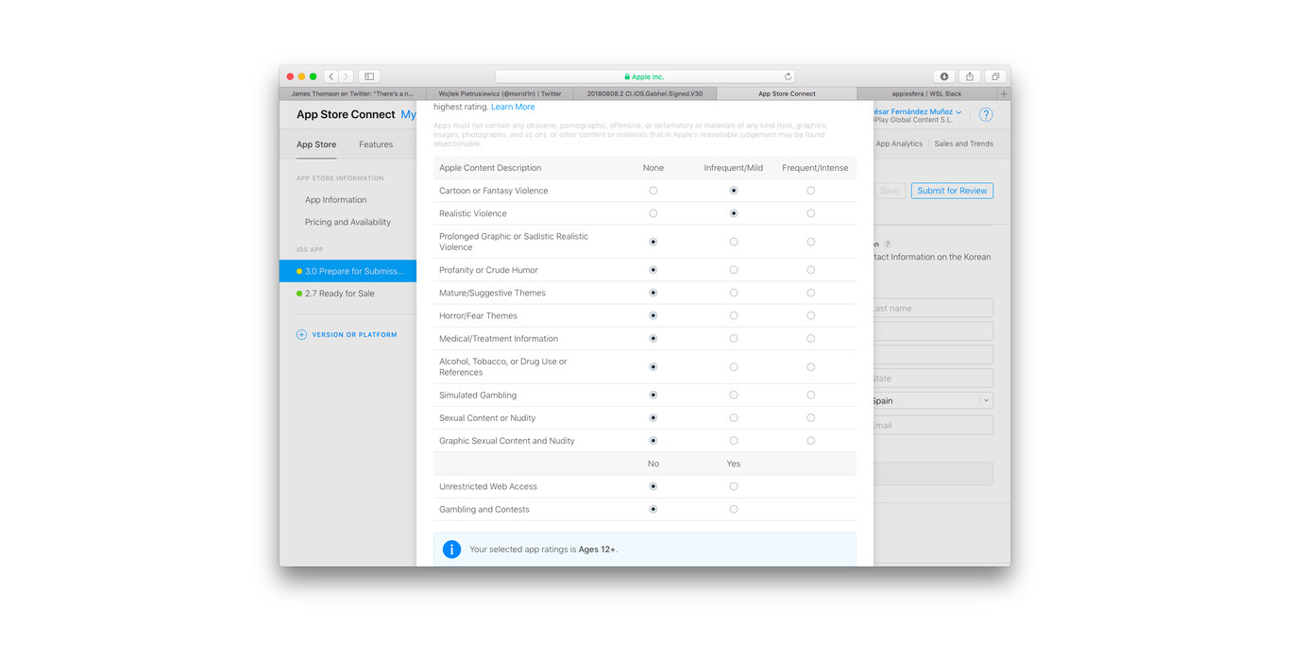Viewport: 1290px width, 659px height.
Task: Select None for Cartoon or Fantasy Violence
Action: [x=653, y=191]
